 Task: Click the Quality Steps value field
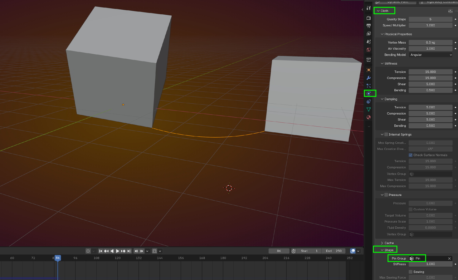[x=430, y=19]
